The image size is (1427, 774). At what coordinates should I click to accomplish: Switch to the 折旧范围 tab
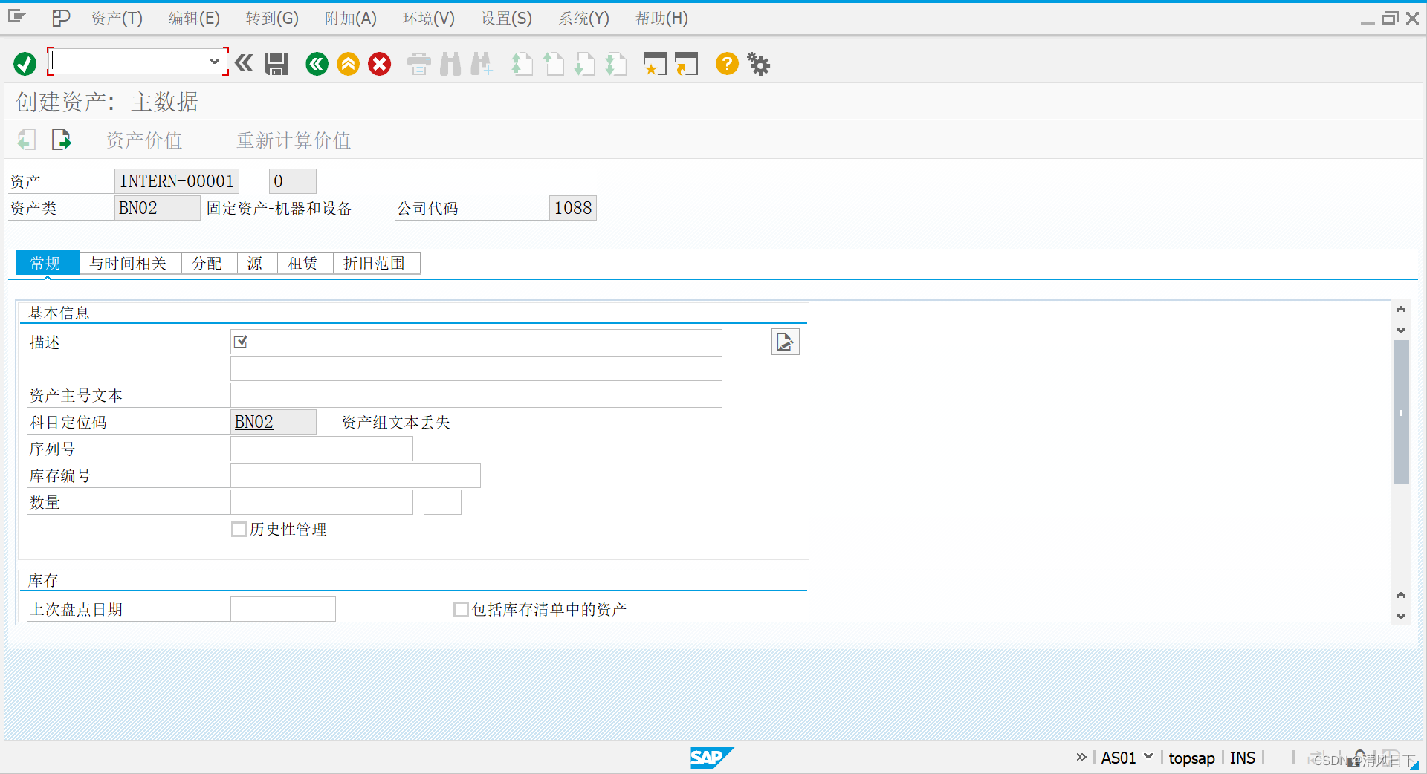click(376, 263)
